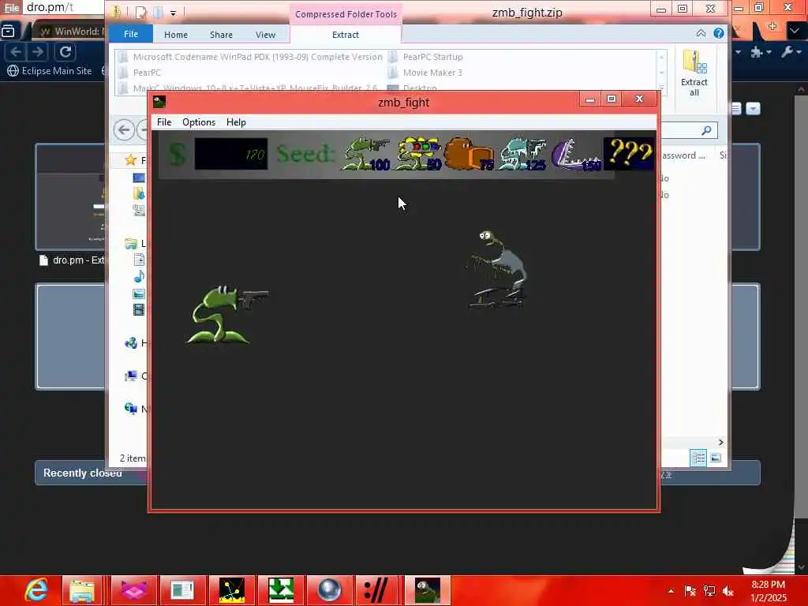Screen dimensions: 808x606
Task: Click the Network icon in navigation pane
Action: point(131,410)
